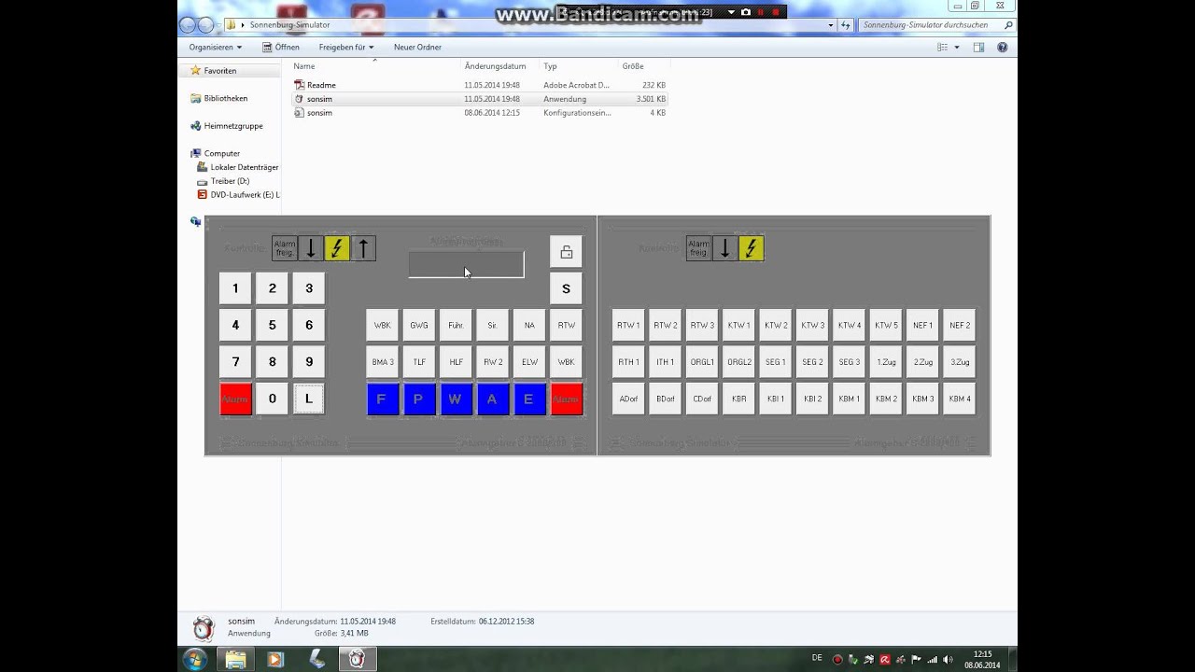
Task: Select the GWG button
Action: [419, 326]
